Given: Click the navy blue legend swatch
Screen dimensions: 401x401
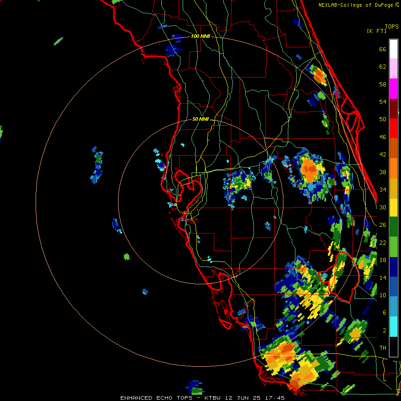Looking at the screenshot, I should tap(393, 267).
